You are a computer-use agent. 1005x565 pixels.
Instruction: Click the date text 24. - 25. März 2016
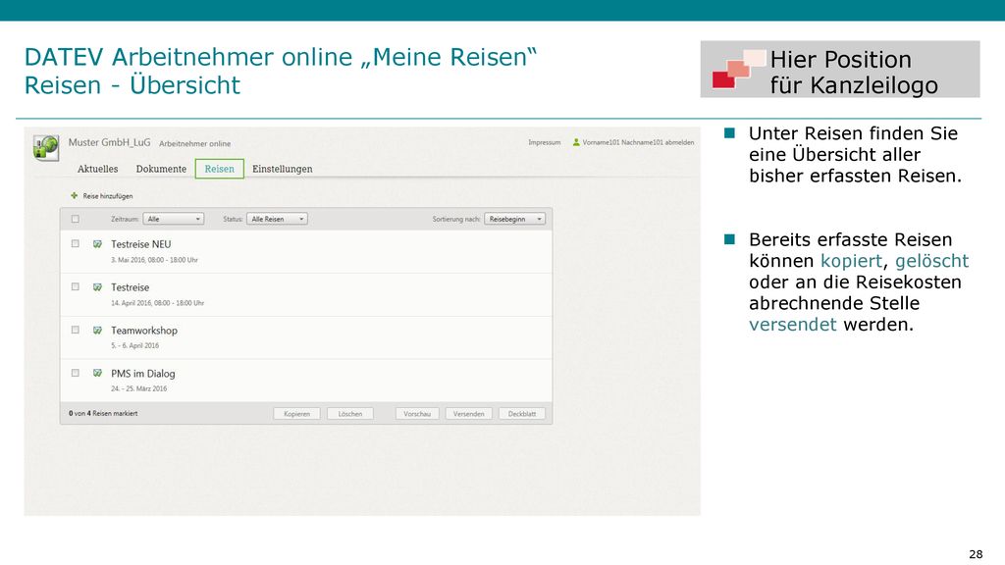pos(138,388)
